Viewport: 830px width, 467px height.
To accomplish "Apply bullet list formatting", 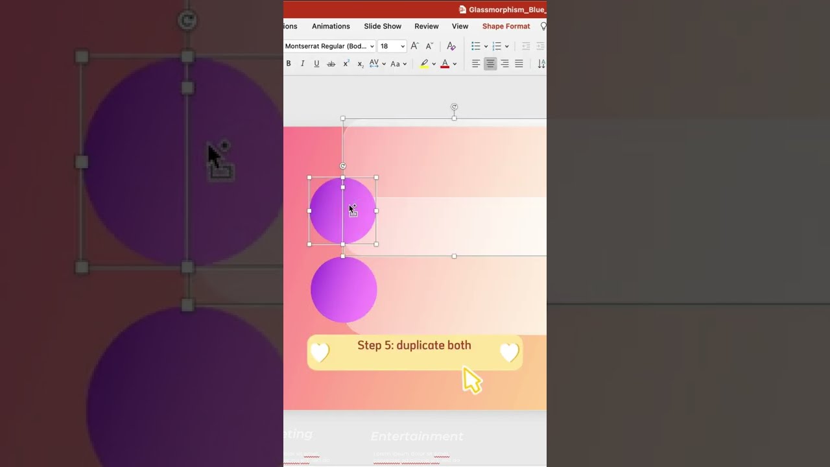I will [476, 46].
